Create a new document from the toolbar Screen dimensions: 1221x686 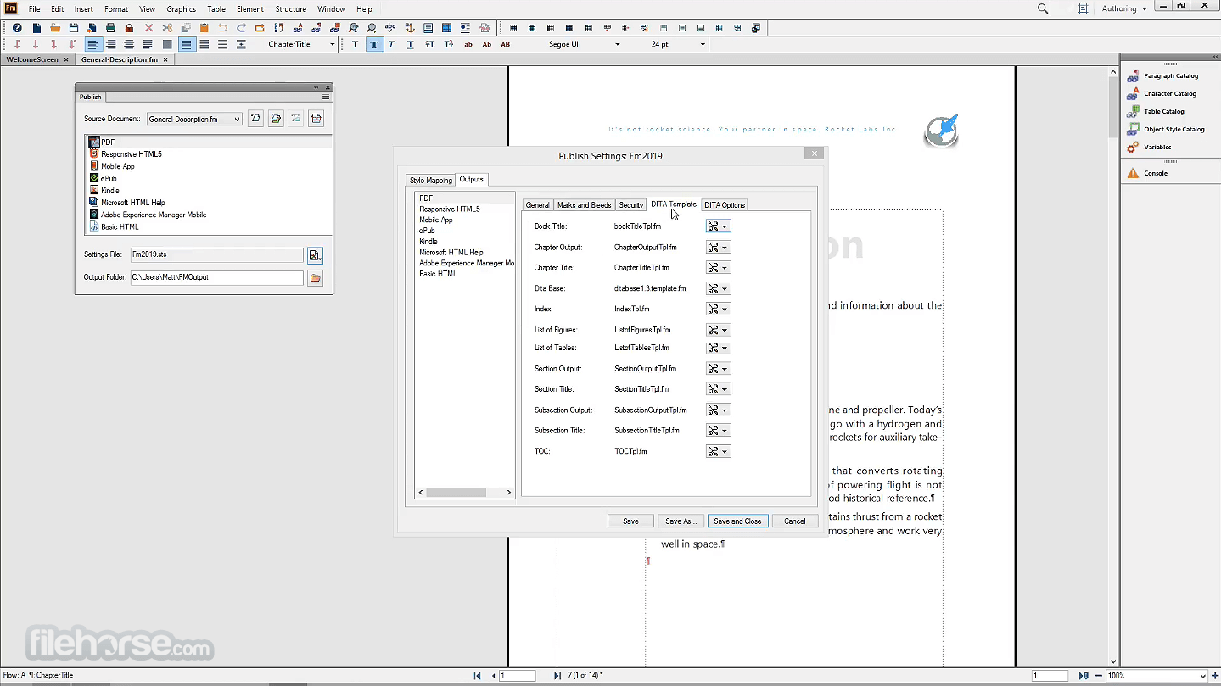coord(36,28)
